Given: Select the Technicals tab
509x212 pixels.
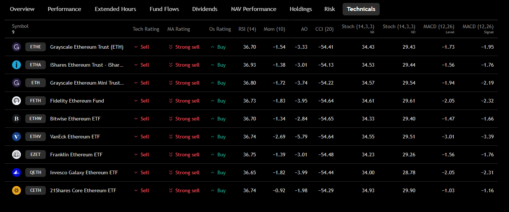Looking at the screenshot, I should click(x=361, y=9).
